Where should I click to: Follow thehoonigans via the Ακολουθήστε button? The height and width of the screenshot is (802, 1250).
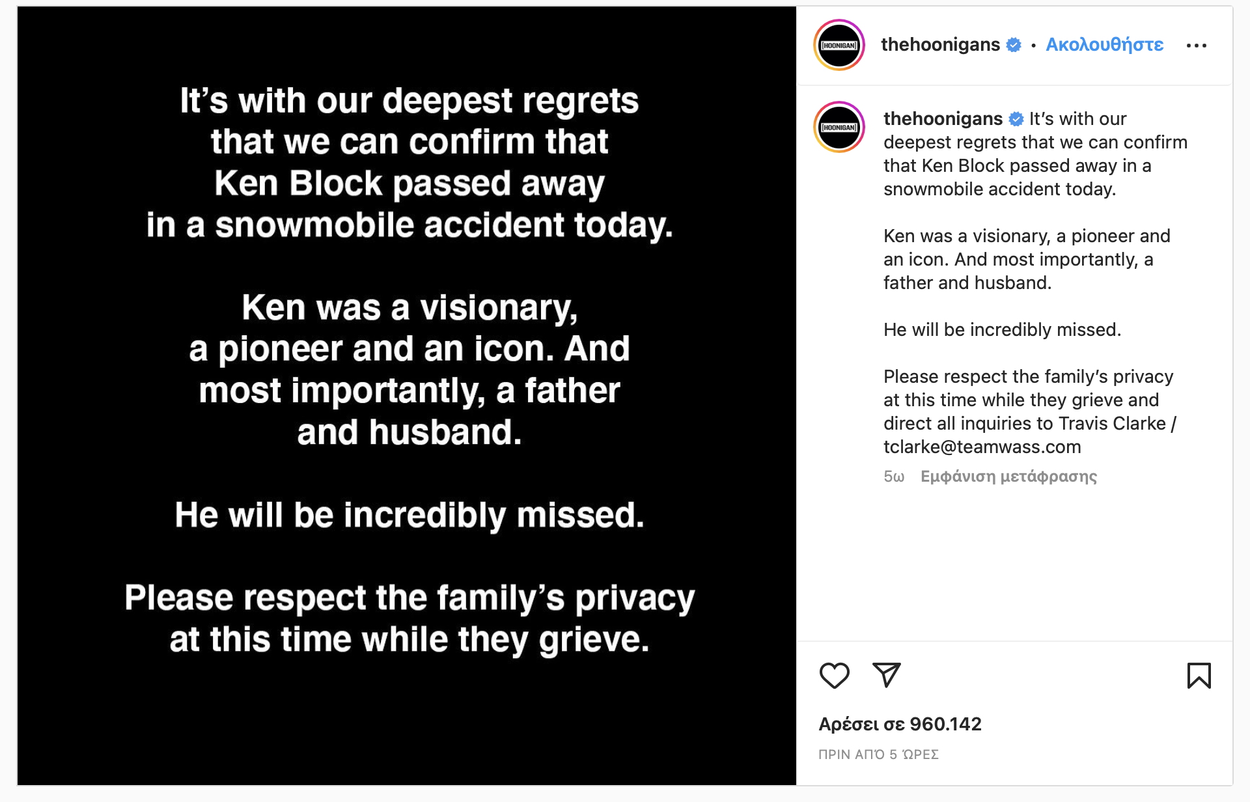pyautogui.click(x=1104, y=45)
